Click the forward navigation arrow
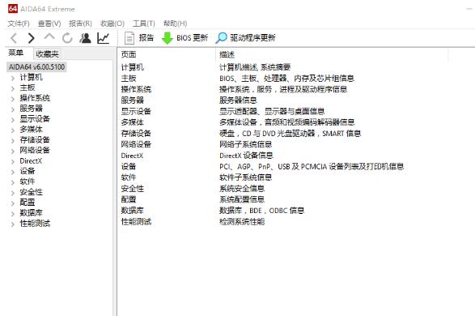475x316 pixels. click(x=32, y=38)
